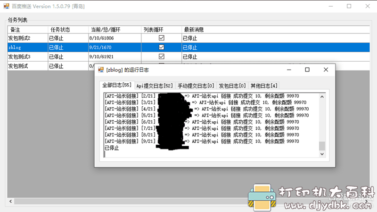Viewport: 377px width, 212px height.
Task: Click 已停止 status cell of 发包测试2
Action: click(x=68, y=38)
